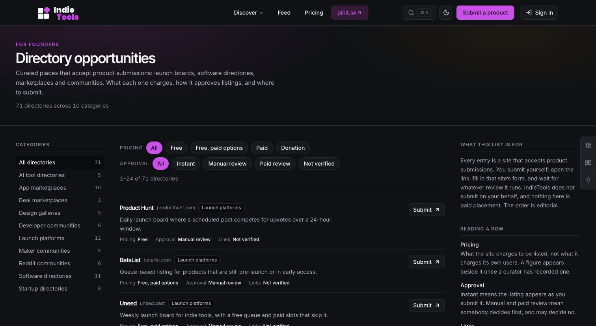The height and width of the screenshot is (326, 596).
Task: Filter pricing by Paid
Action: click(x=262, y=148)
